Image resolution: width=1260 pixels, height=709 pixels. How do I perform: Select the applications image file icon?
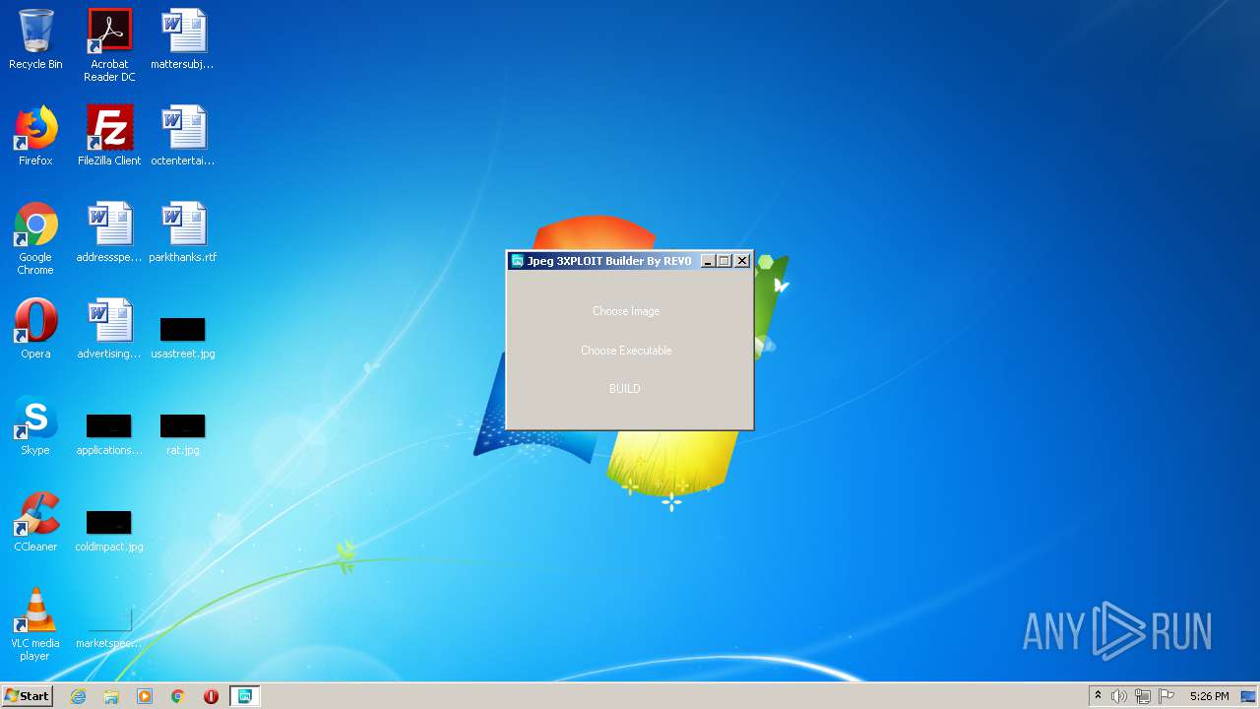pyautogui.click(x=109, y=434)
